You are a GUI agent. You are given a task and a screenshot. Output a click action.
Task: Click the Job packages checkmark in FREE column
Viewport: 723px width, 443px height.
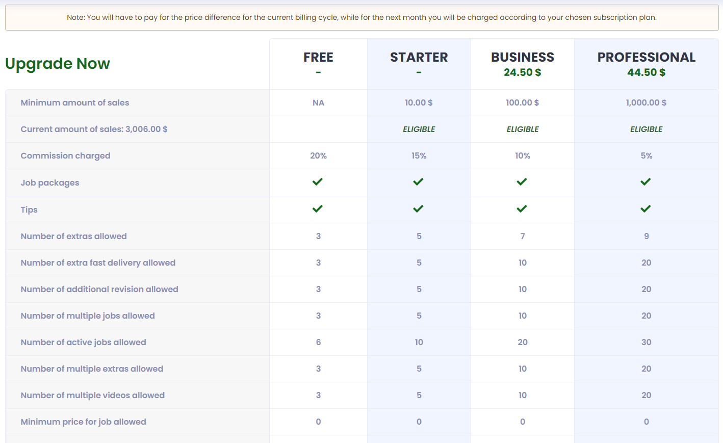click(318, 182)
